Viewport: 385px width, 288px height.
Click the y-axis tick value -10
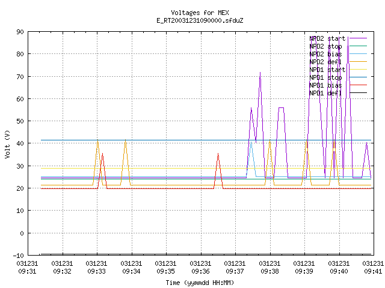coord(19,256)
